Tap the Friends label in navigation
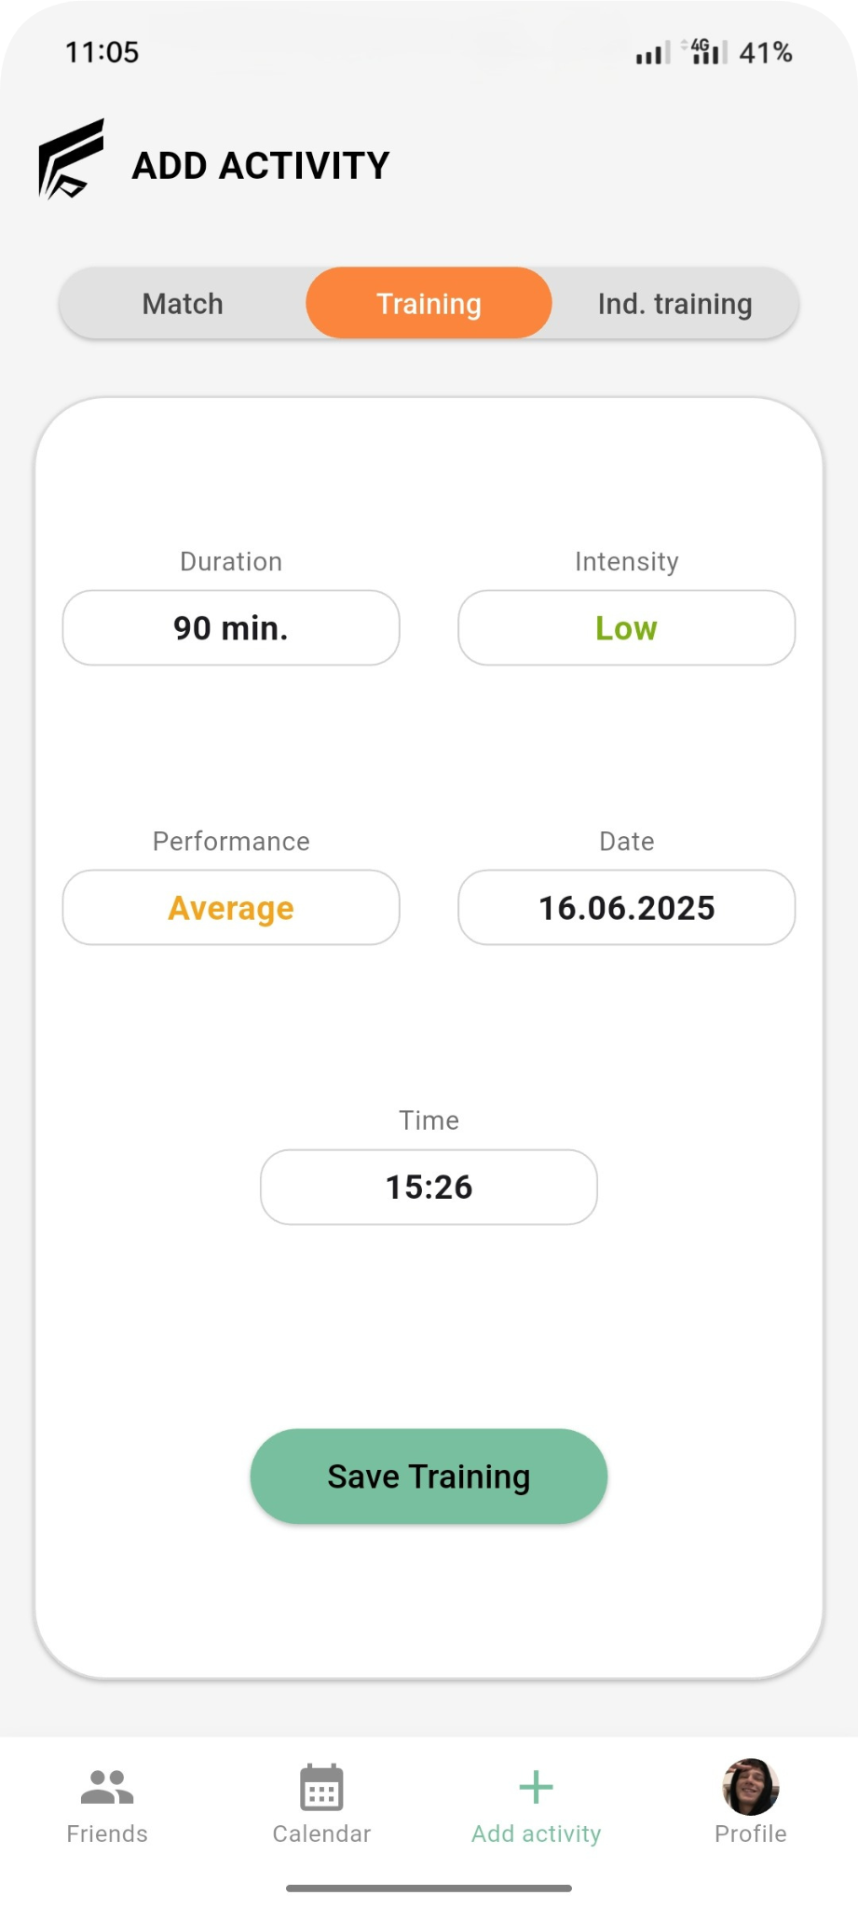 [x=107, y=1833]
